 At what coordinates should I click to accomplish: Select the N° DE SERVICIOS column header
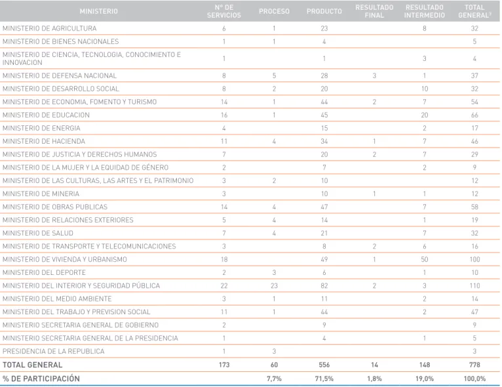[223, 11]
